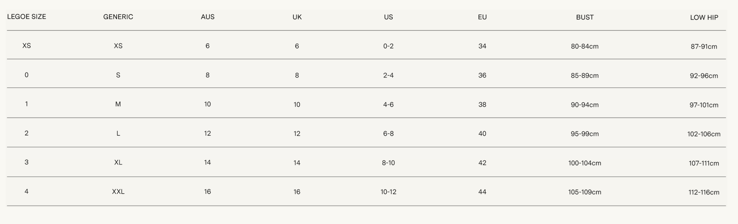Click the 80-84cm bust measurement
The image size is (738, 224).
[x=584, y=46]
